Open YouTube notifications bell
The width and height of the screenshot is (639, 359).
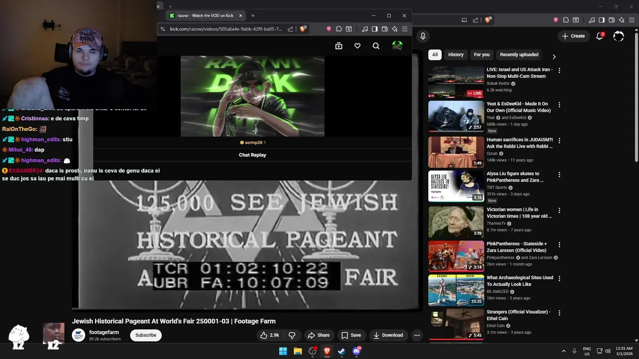pyautogui.click(x=600, y=36)
